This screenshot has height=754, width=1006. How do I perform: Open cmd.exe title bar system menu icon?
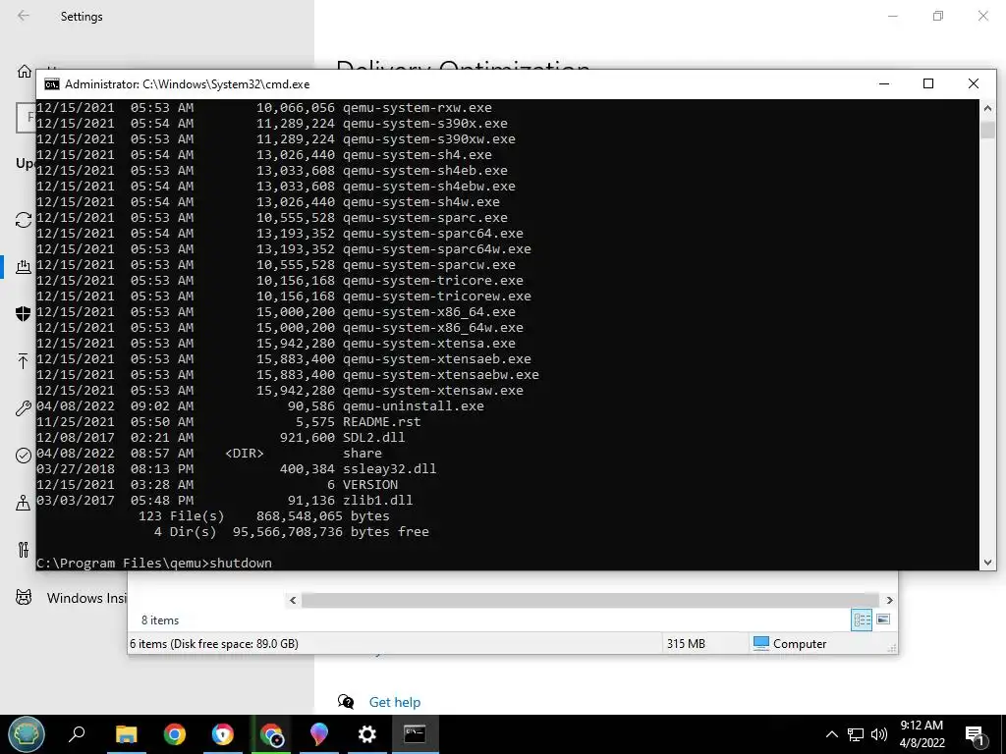tap(52, 84)
